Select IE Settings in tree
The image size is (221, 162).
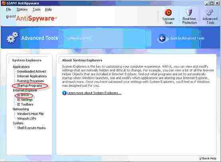[25, 100]
